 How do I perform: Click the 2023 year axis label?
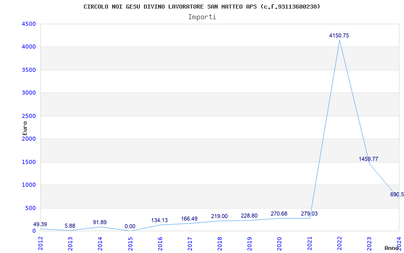pos(369,243)
